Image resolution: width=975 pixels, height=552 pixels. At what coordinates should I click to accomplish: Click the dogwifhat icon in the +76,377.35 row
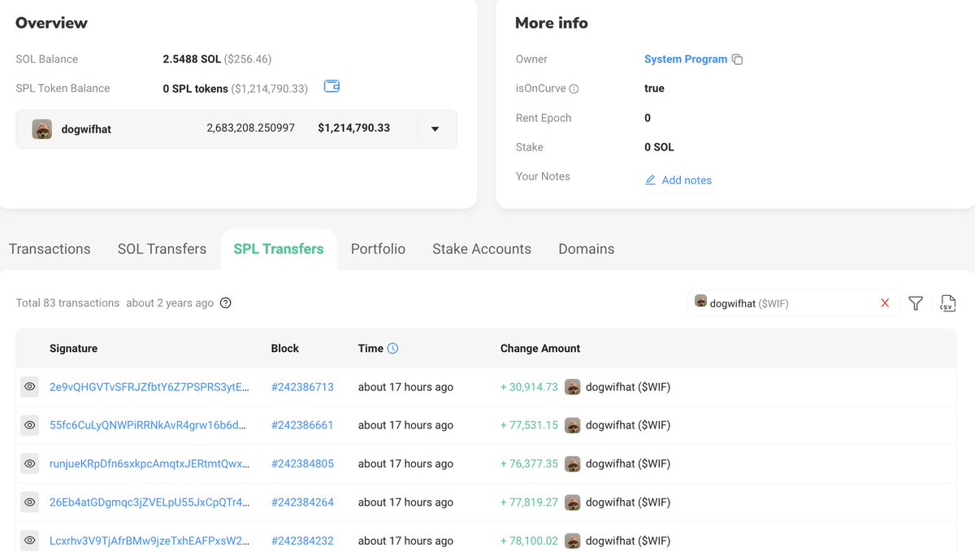[x=573, y=463]
